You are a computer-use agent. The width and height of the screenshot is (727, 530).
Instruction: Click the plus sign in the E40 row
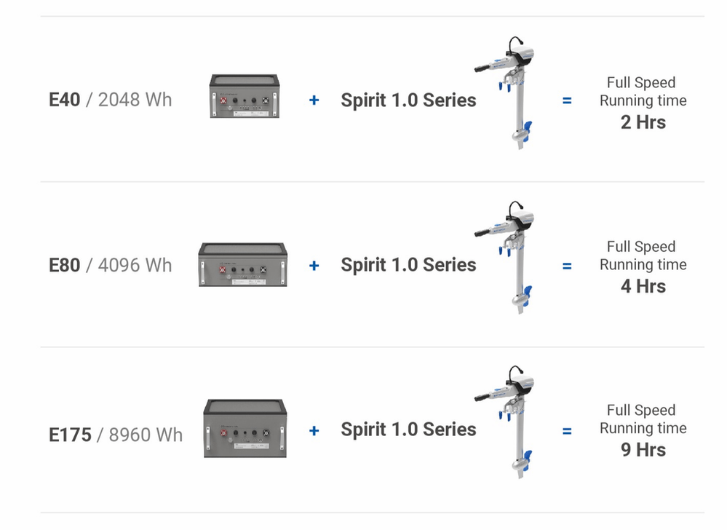click(x=314, y=100)
